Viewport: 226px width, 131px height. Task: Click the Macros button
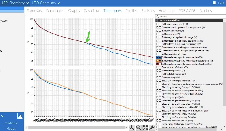[11, 128]
